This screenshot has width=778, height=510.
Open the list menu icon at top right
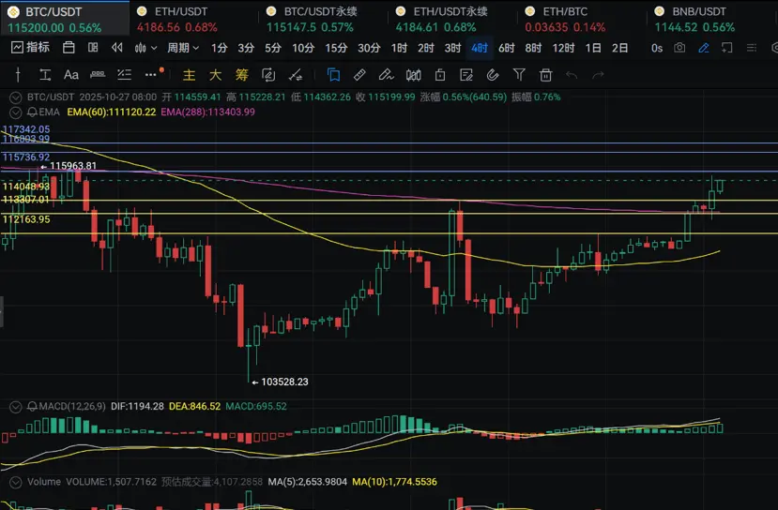click(751, 48)
